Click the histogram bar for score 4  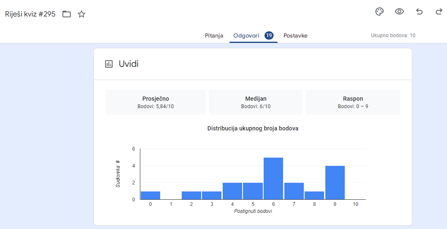pos(232,191)
